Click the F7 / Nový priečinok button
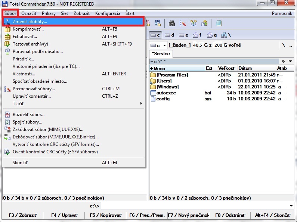The height and width of the screenshot is (222, 297). (188, 215)
